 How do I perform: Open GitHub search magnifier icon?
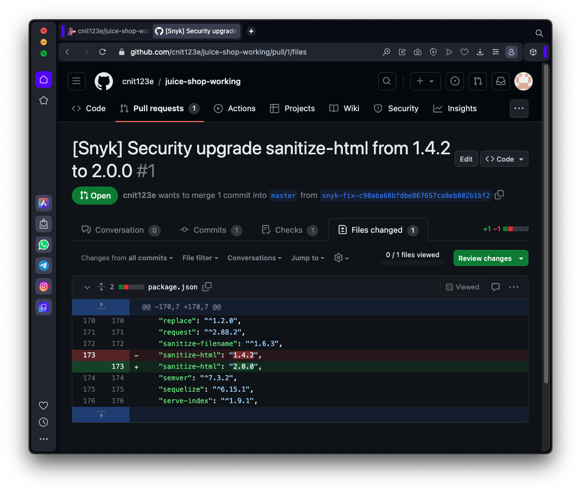click(x=386, y=81)
